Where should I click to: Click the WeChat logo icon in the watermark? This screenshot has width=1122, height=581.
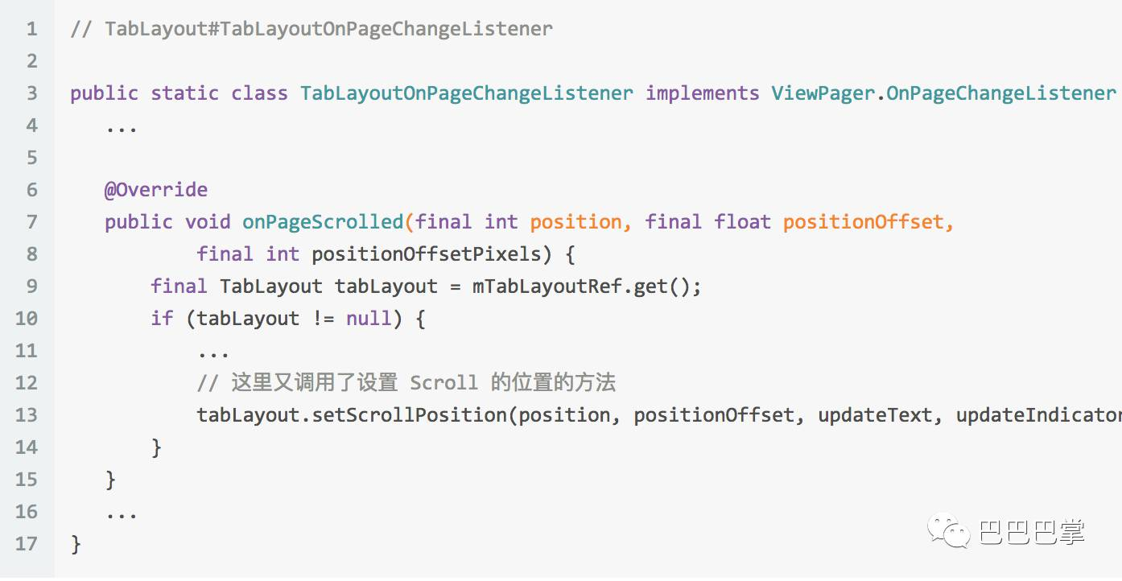(x=949, y=532)
